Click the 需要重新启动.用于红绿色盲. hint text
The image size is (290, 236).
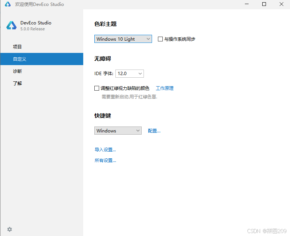[x=129, y=97]
